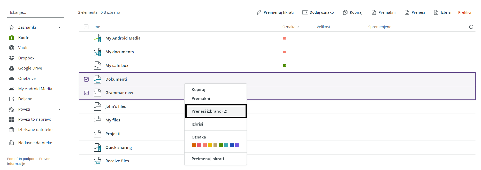Open the Koofr storage icon
481x170 pixels.
[x=12, y=38]
